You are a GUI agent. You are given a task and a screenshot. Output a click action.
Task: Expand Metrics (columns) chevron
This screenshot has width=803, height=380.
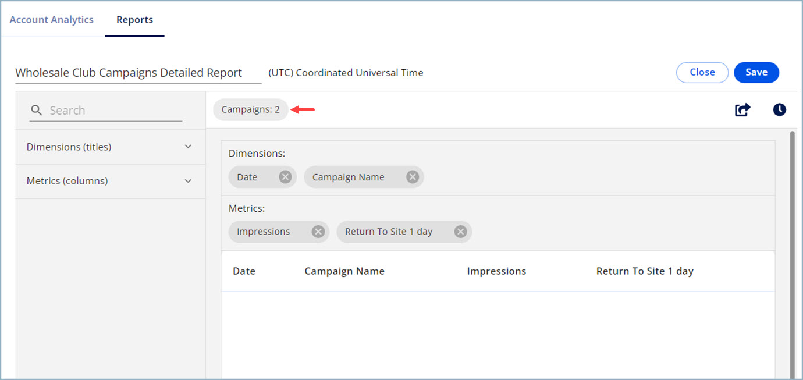188,181
